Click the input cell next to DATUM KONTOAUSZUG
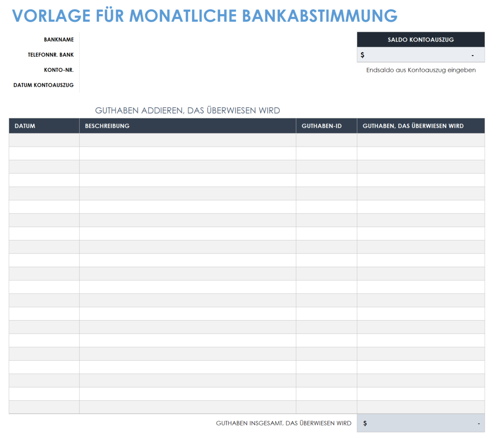The height and width of the screenshot is (439, 498). coord(218,85)
